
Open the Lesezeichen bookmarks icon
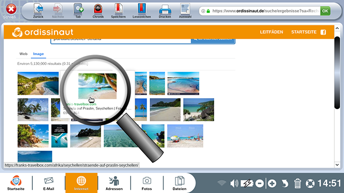[x=142, y=9]
